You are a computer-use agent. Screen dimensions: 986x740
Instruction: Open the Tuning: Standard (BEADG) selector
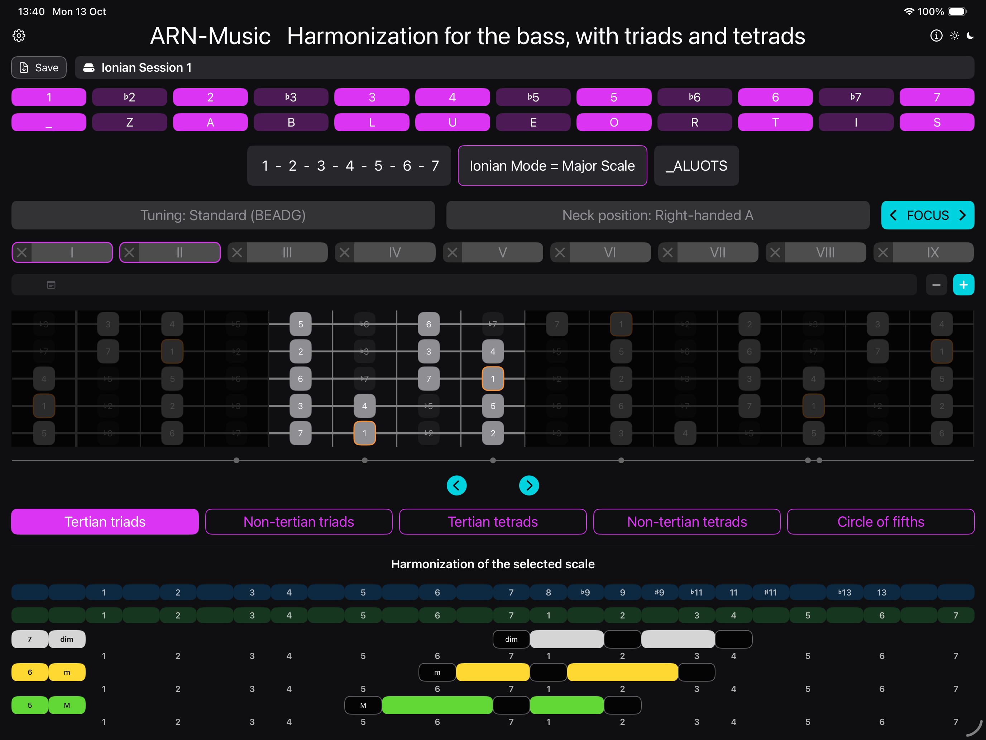coord(223,215)
